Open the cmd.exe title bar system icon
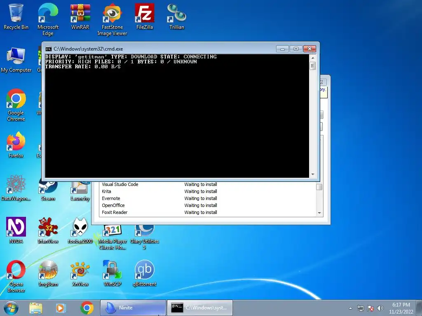Viewport: 422px width, 316px height. pyautogui.click(x=49, y=49)
